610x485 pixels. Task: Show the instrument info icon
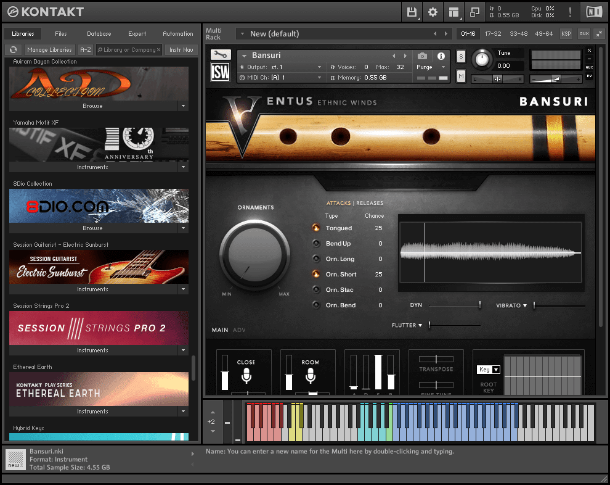(441, 56)
